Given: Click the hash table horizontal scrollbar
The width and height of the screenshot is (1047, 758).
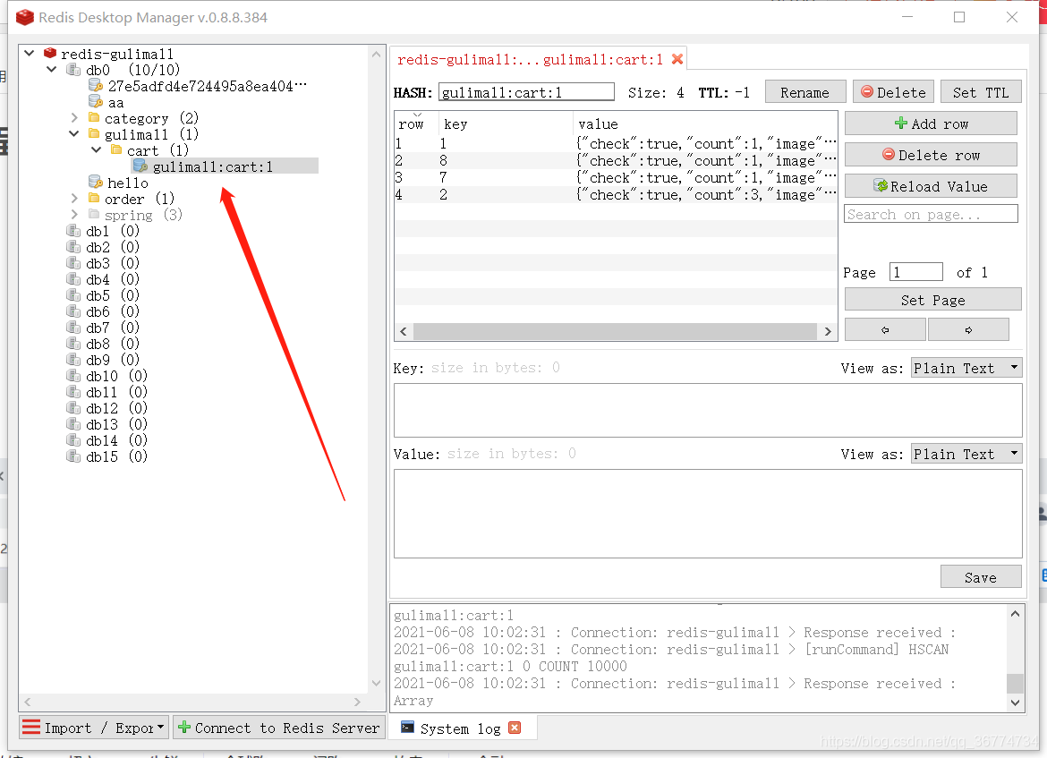Looking at the screenshot, I should coord(615,331).
